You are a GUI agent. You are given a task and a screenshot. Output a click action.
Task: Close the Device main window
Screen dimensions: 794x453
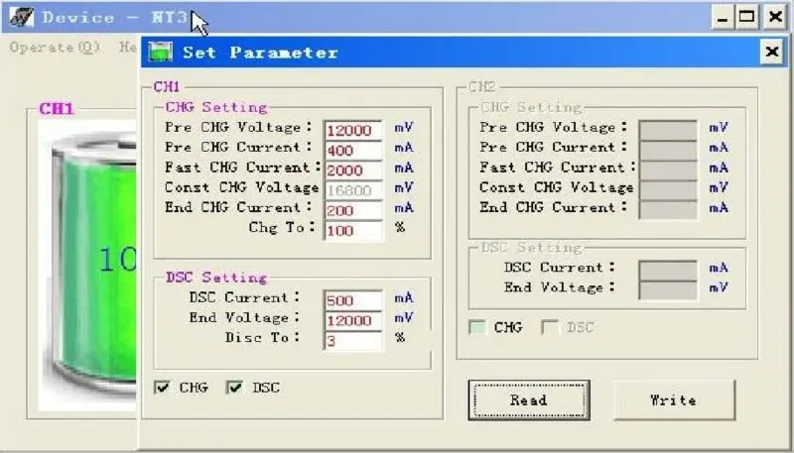coord(775,17)
